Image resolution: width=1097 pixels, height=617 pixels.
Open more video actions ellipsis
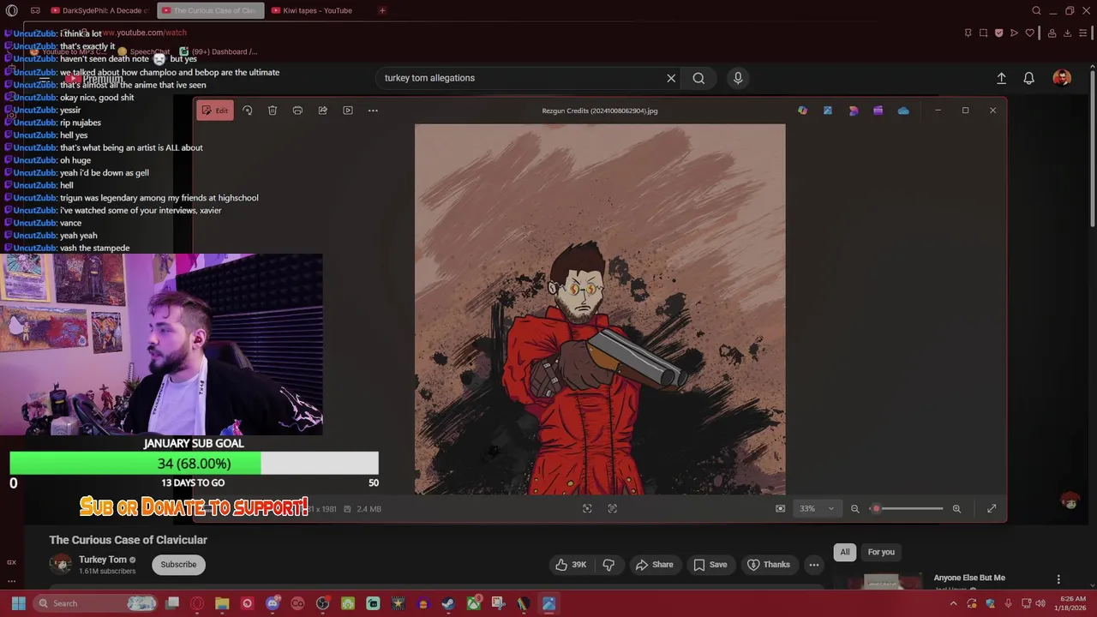[814, 564]
